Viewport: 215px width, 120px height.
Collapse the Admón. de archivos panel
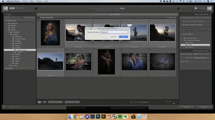[210, 14]
